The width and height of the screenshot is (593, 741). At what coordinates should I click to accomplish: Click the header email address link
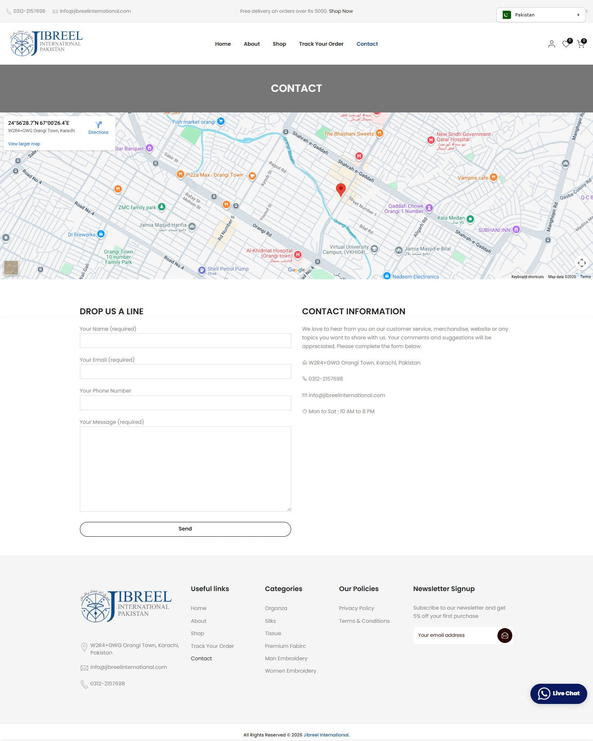pyautogui.click(x=95, y=11)
